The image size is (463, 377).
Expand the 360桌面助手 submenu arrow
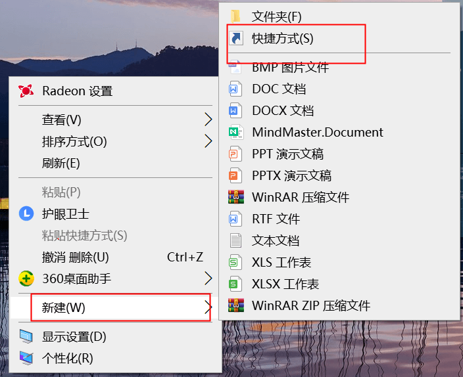208,278
